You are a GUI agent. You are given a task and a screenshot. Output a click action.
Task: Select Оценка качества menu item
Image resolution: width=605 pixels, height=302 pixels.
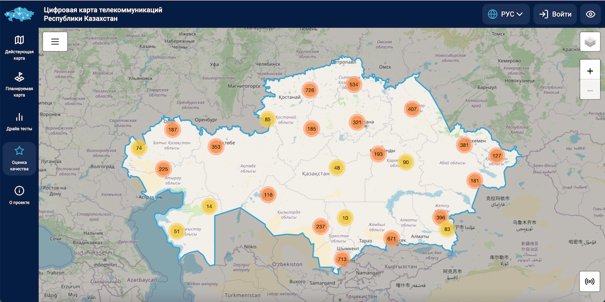click(19, 159)
